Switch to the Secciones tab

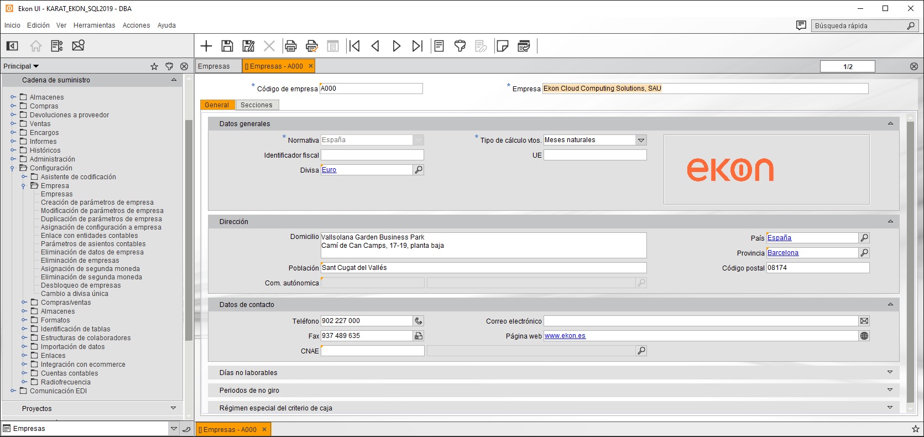[x=257, y=105]
